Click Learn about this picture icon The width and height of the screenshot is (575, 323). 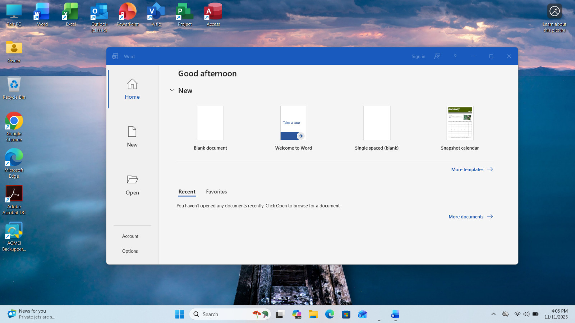click(x=555, y=18)
